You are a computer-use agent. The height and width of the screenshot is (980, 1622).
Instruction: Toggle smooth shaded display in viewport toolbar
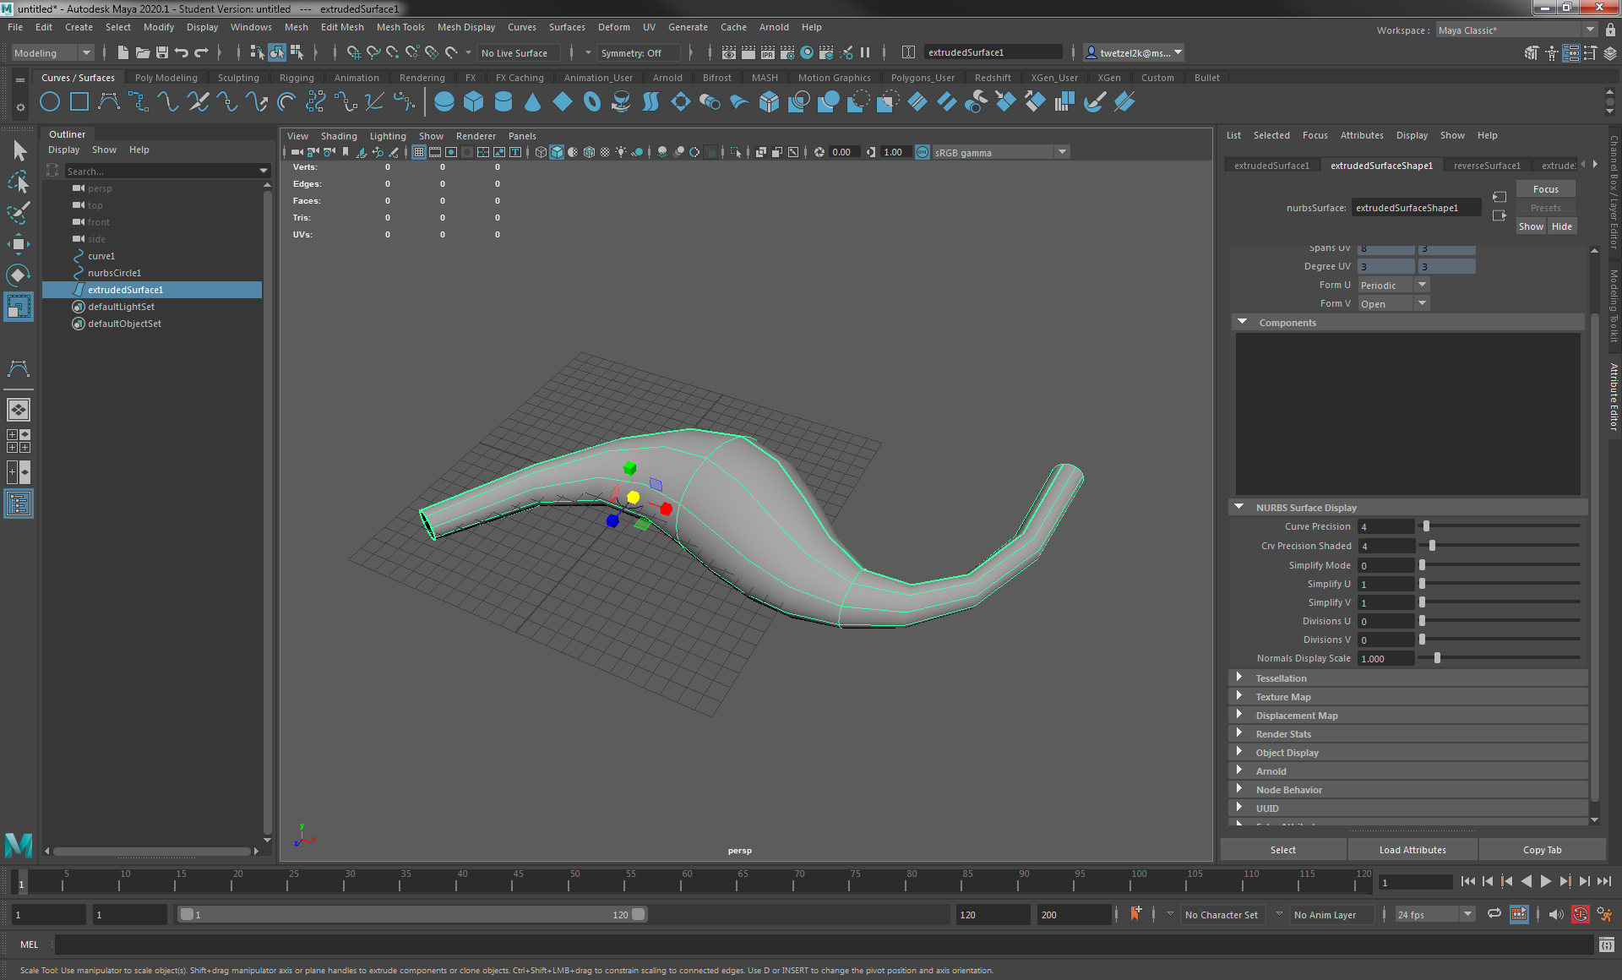(x=557, y=152)
